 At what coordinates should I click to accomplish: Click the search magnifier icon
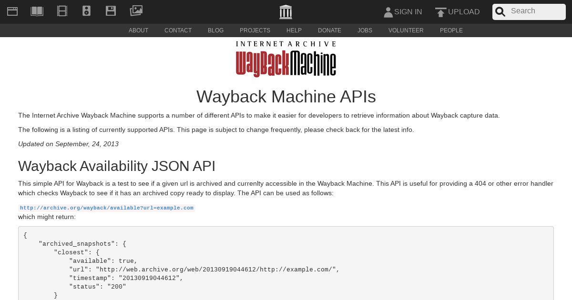click(x=500, y=12)
